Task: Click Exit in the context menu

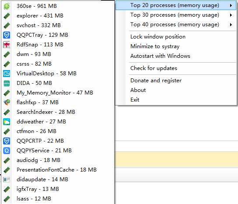Action: tap(135, 100)
